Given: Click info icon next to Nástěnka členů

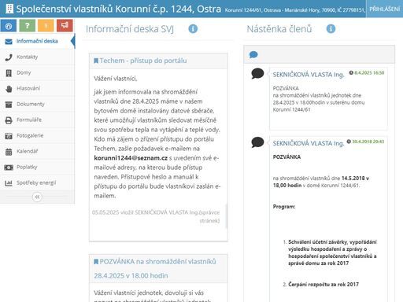Looking at the screenshot, I should (x=331, y=28).
